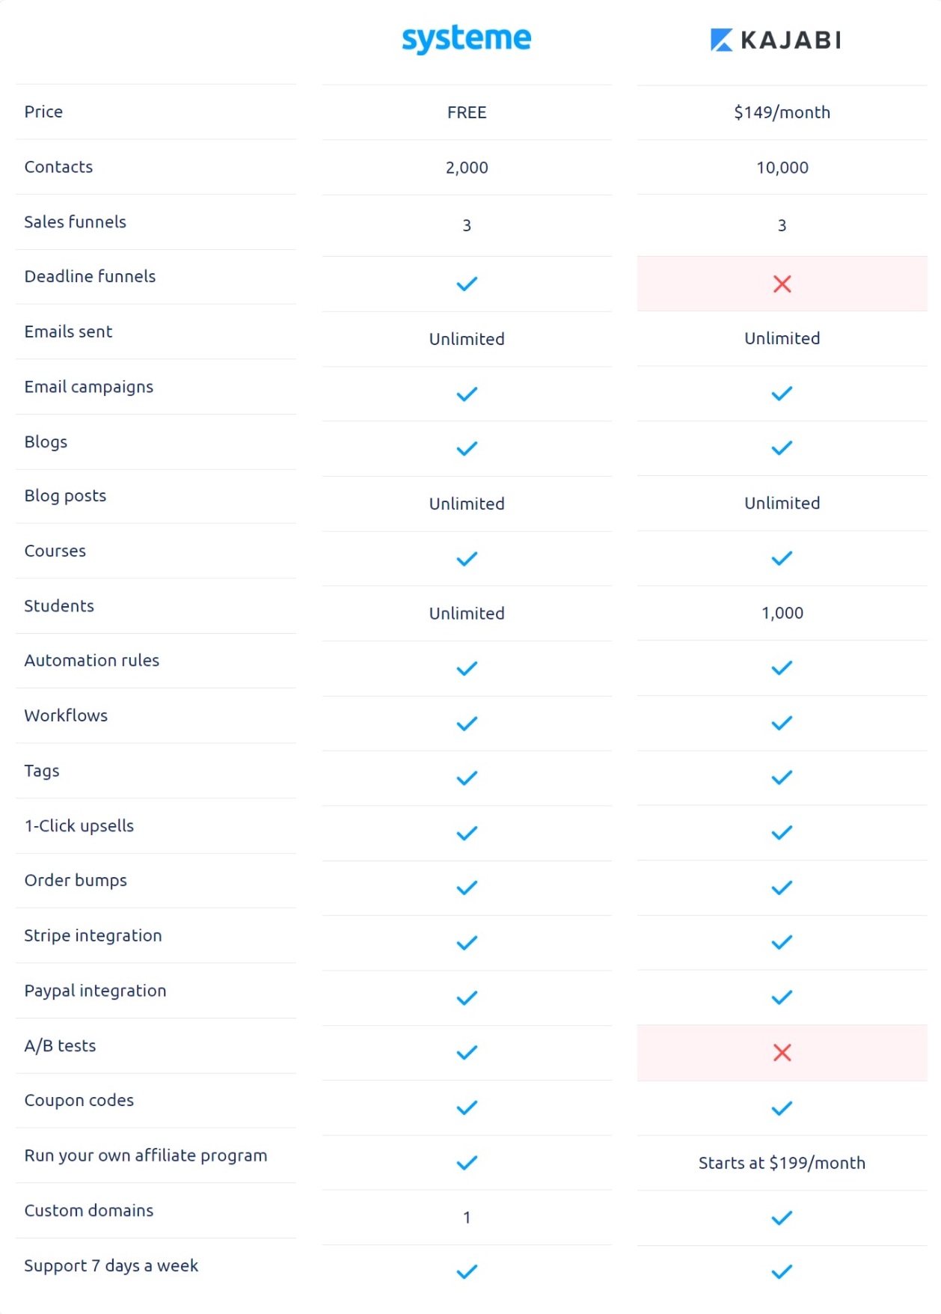Click the 'Sales funnels' row label
941x1314 pixels.
[75, 222]
